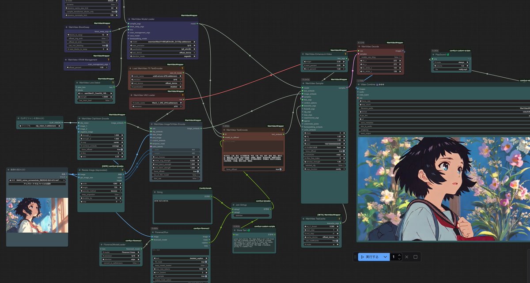Collapse the Florence2Run node dot
This screenshot has height=283, width=530.
pyautogui.click(x=153, y=232)
